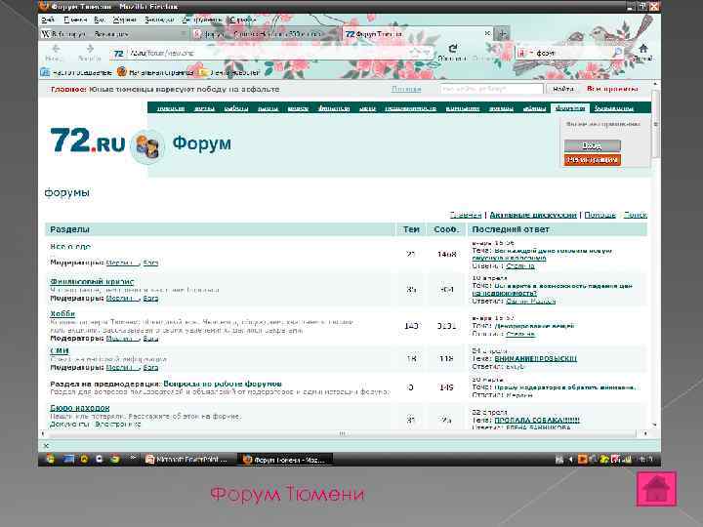Click the Yandex search engine icon
This screenshot has width=703, height=527.
pyautogui.click(x=521, y=53)
